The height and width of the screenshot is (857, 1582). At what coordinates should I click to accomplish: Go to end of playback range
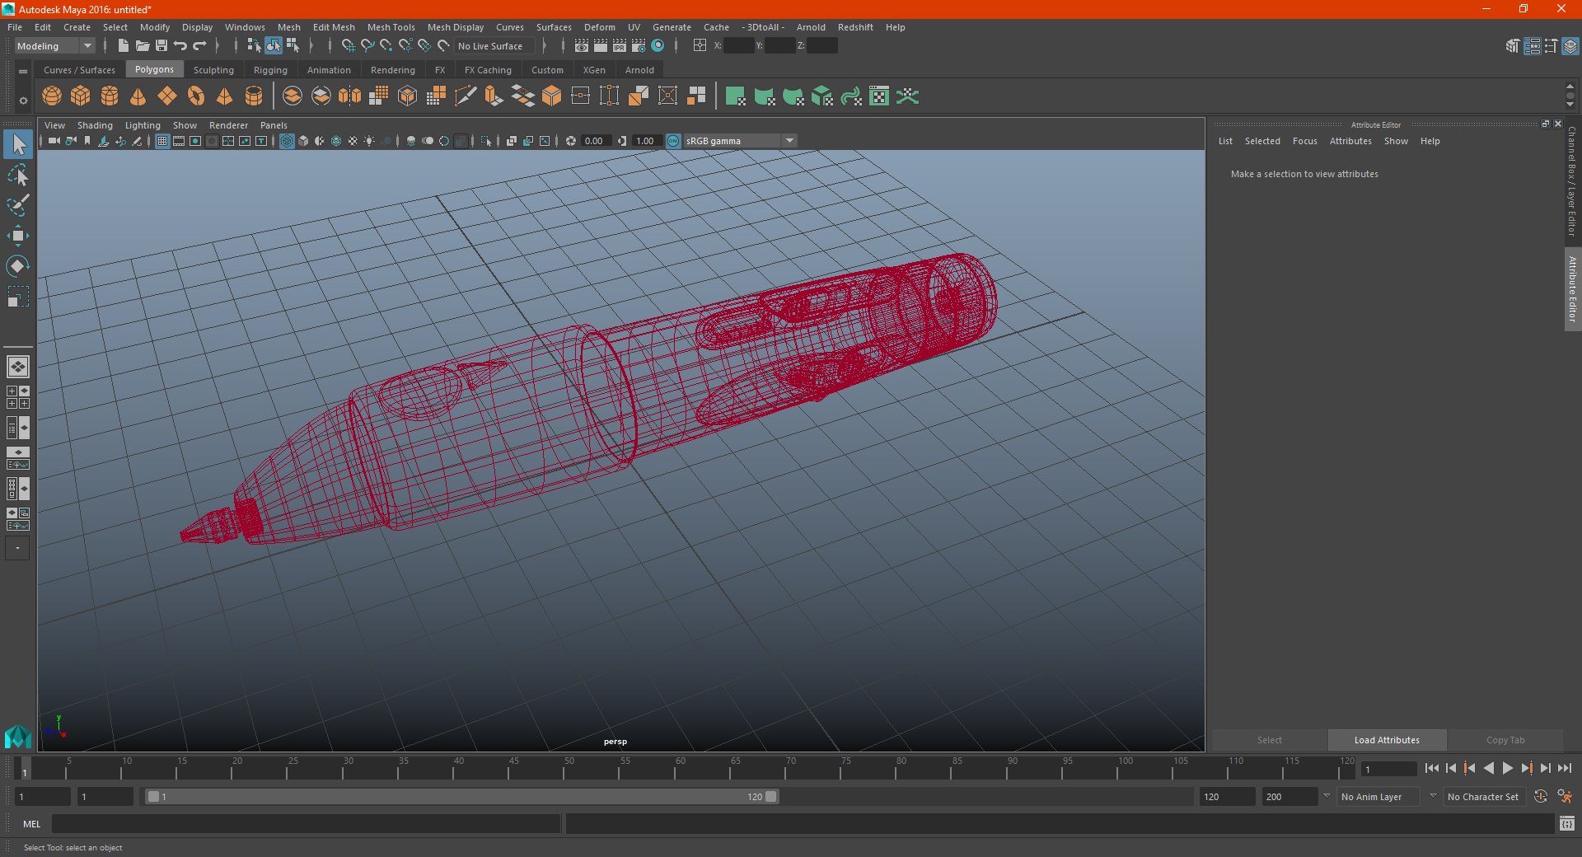[1564, 768]
